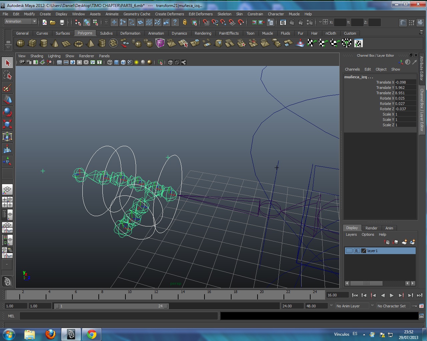Open the viewport Panels menu
Viewport: 427px width, 341px height.
(x=104, y=56)
